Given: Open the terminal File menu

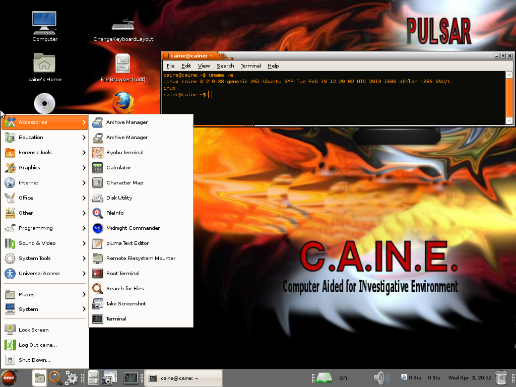Looking at the screenshot, I should point(170,66).
